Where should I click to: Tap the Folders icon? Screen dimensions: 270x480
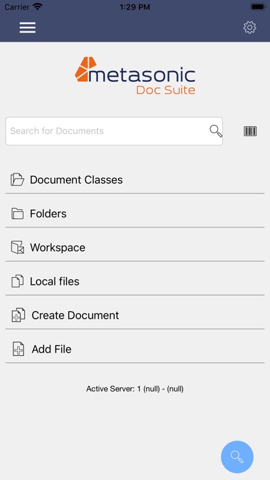(x=17, y=214)
